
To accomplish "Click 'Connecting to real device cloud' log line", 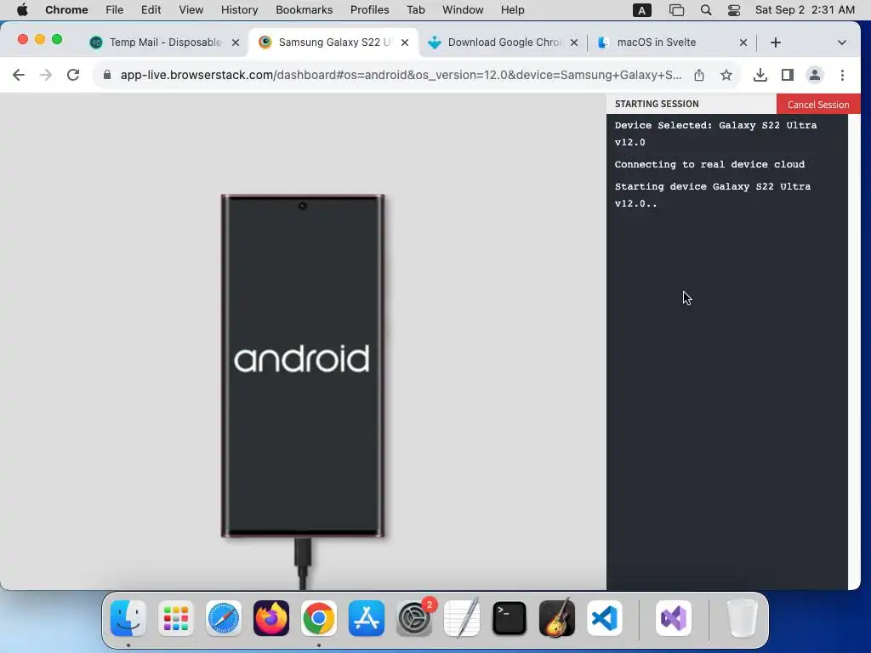I will [709, 164].
